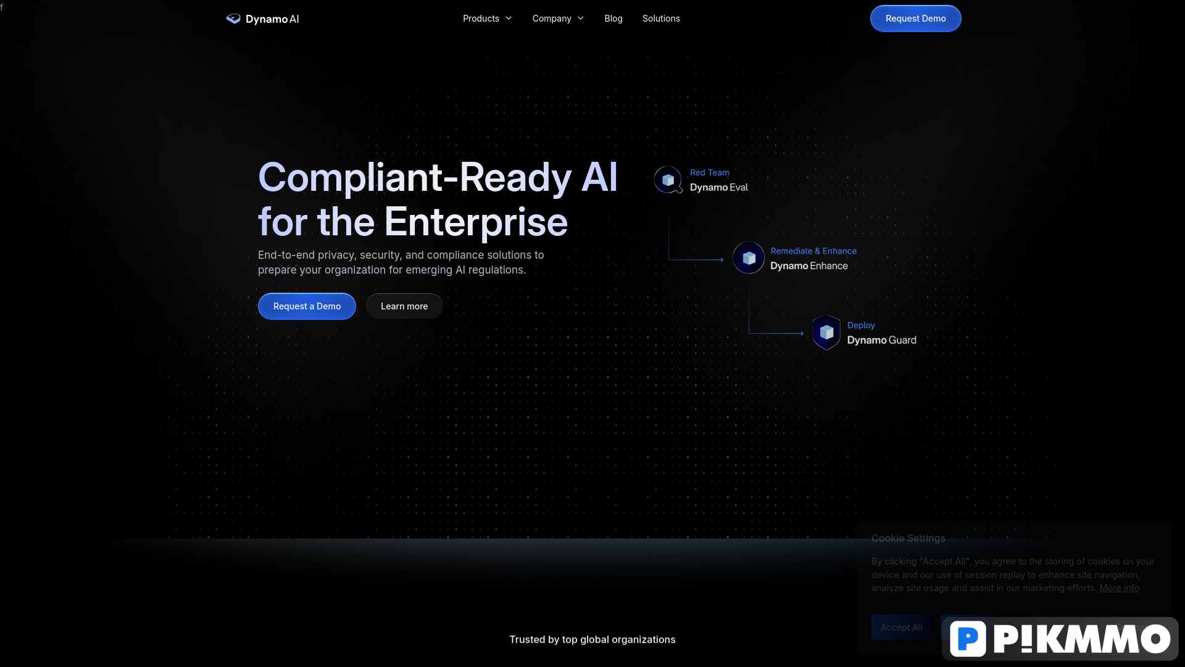Click the Learn more button
The image size is (1185, 667).
pyautogui.click(x=404, y=306)
